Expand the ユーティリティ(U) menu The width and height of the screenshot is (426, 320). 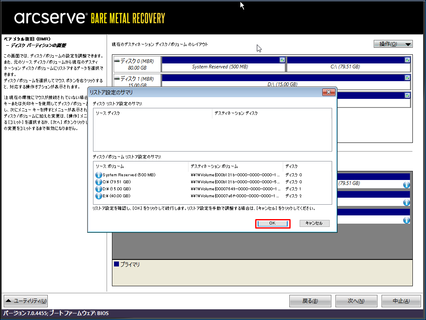26,301
